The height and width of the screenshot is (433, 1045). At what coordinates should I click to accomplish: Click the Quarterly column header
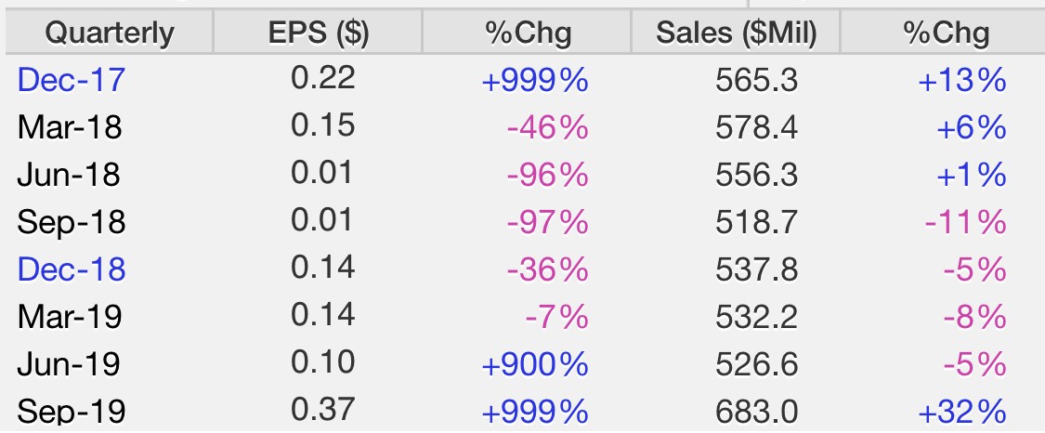point(110,32)
